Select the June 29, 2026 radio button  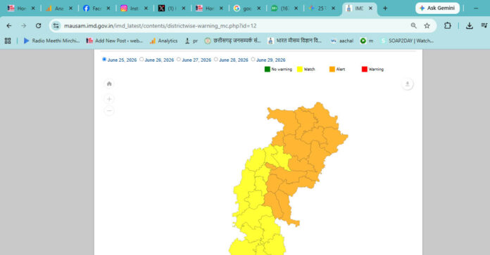point(253,59)
